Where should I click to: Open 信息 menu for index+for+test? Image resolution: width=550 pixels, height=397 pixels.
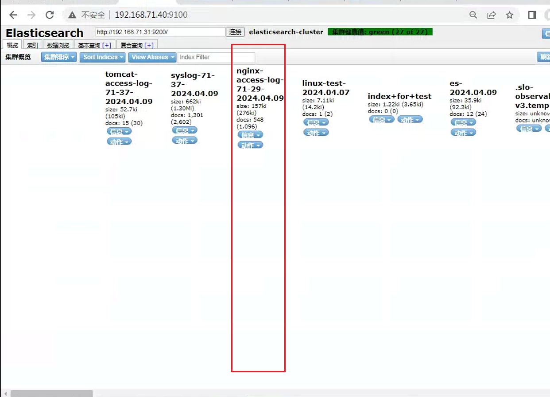coord(382,119)
